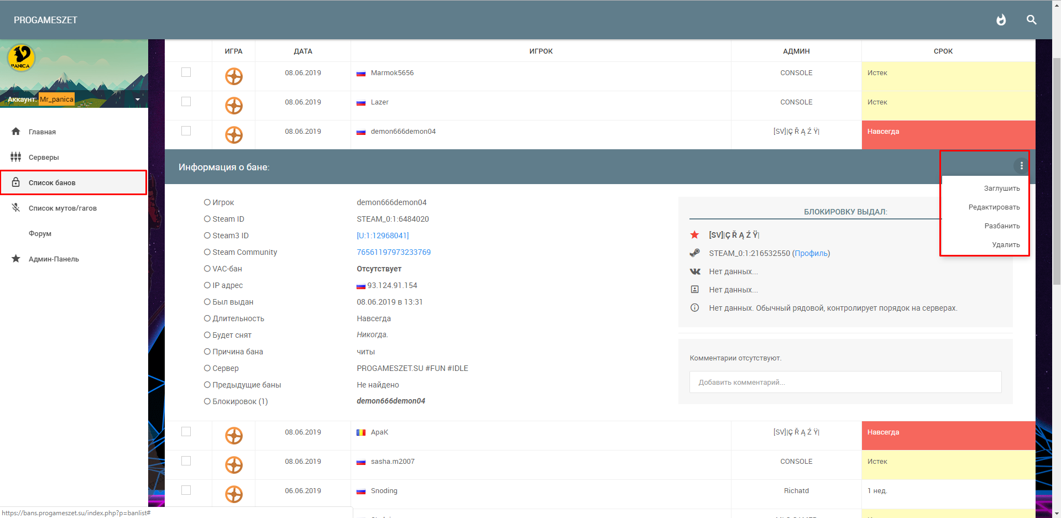This screenshot has height=518, width=1061.
Task: Open Steam Community link 76561197973233769
Action: coord(394,252)
